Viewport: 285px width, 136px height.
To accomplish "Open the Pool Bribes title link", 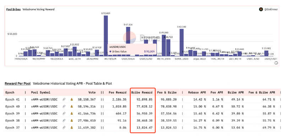I will click(13, 9).
